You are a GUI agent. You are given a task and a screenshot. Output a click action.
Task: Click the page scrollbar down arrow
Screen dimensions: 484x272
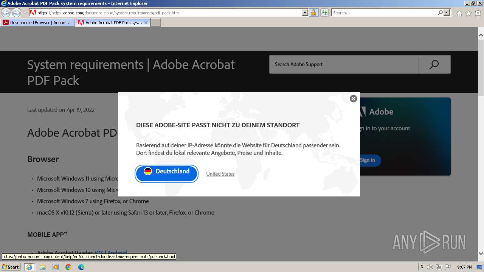[x=481, y=253]
